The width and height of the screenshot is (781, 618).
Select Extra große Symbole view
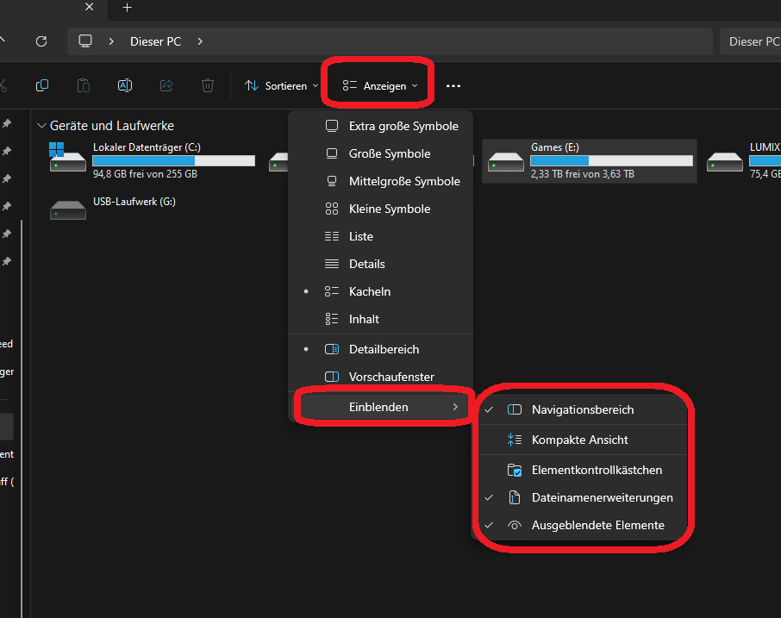coord(380,126)
